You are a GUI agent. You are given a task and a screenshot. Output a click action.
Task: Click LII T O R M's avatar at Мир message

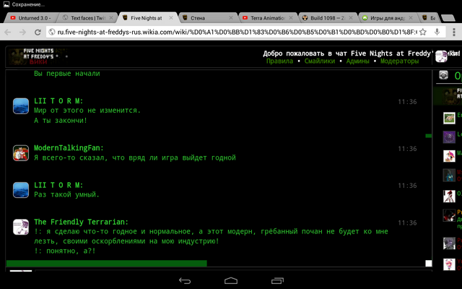(21, 106)
